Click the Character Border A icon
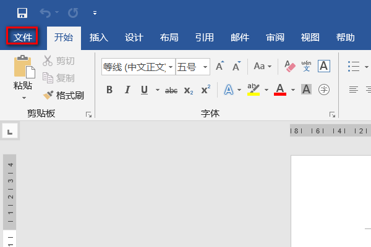 point(324,66)
